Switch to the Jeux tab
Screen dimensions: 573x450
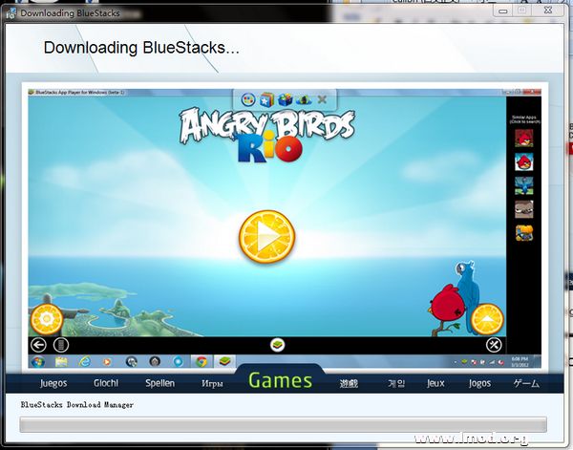[x=435, y=383]
